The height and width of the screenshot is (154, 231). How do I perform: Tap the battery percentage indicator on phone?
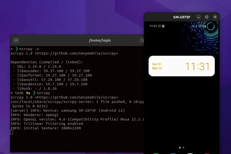tap(202, 26)
